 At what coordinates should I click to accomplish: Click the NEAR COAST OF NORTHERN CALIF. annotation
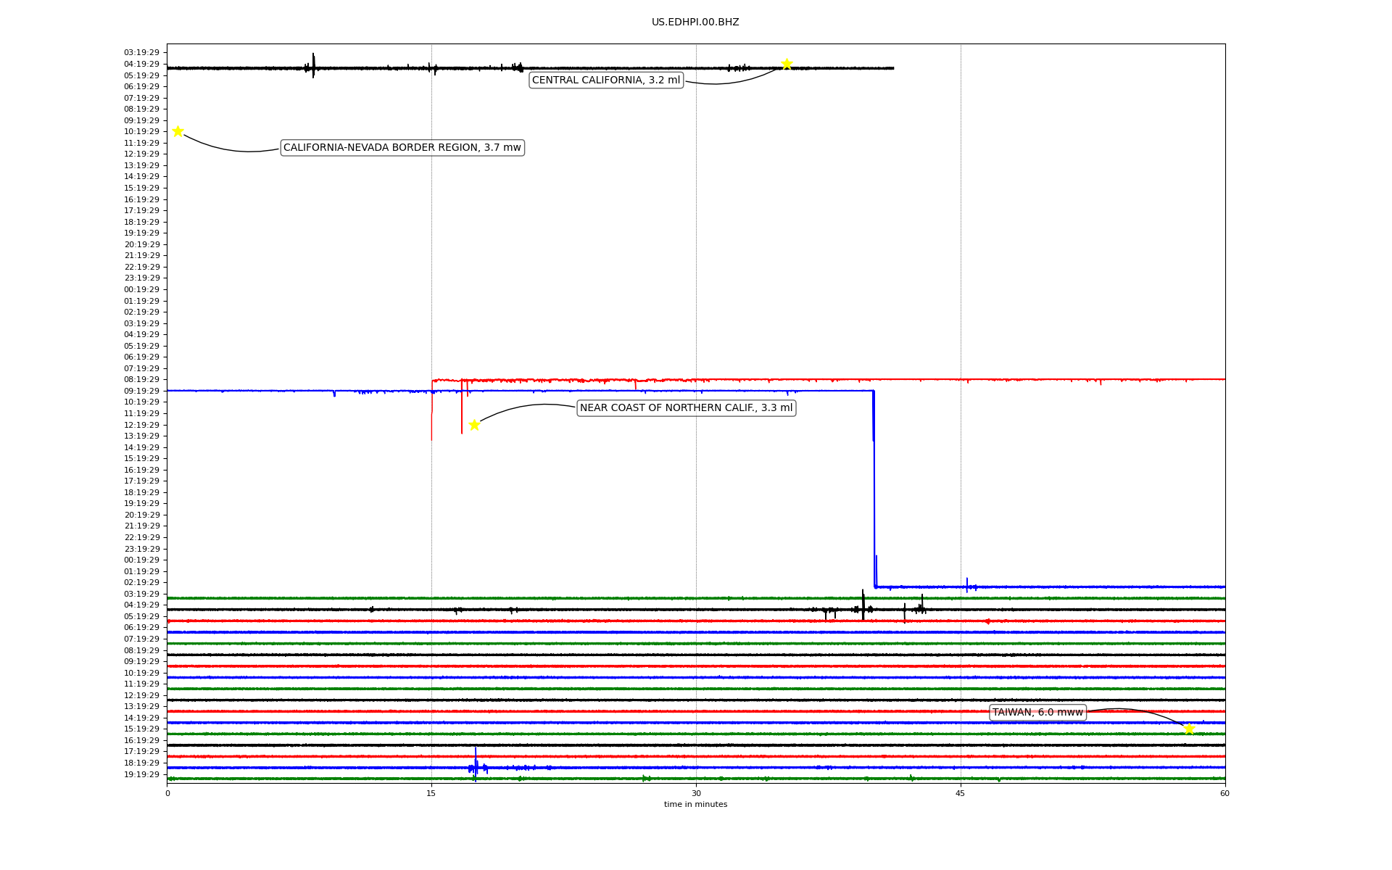[686, 408]
